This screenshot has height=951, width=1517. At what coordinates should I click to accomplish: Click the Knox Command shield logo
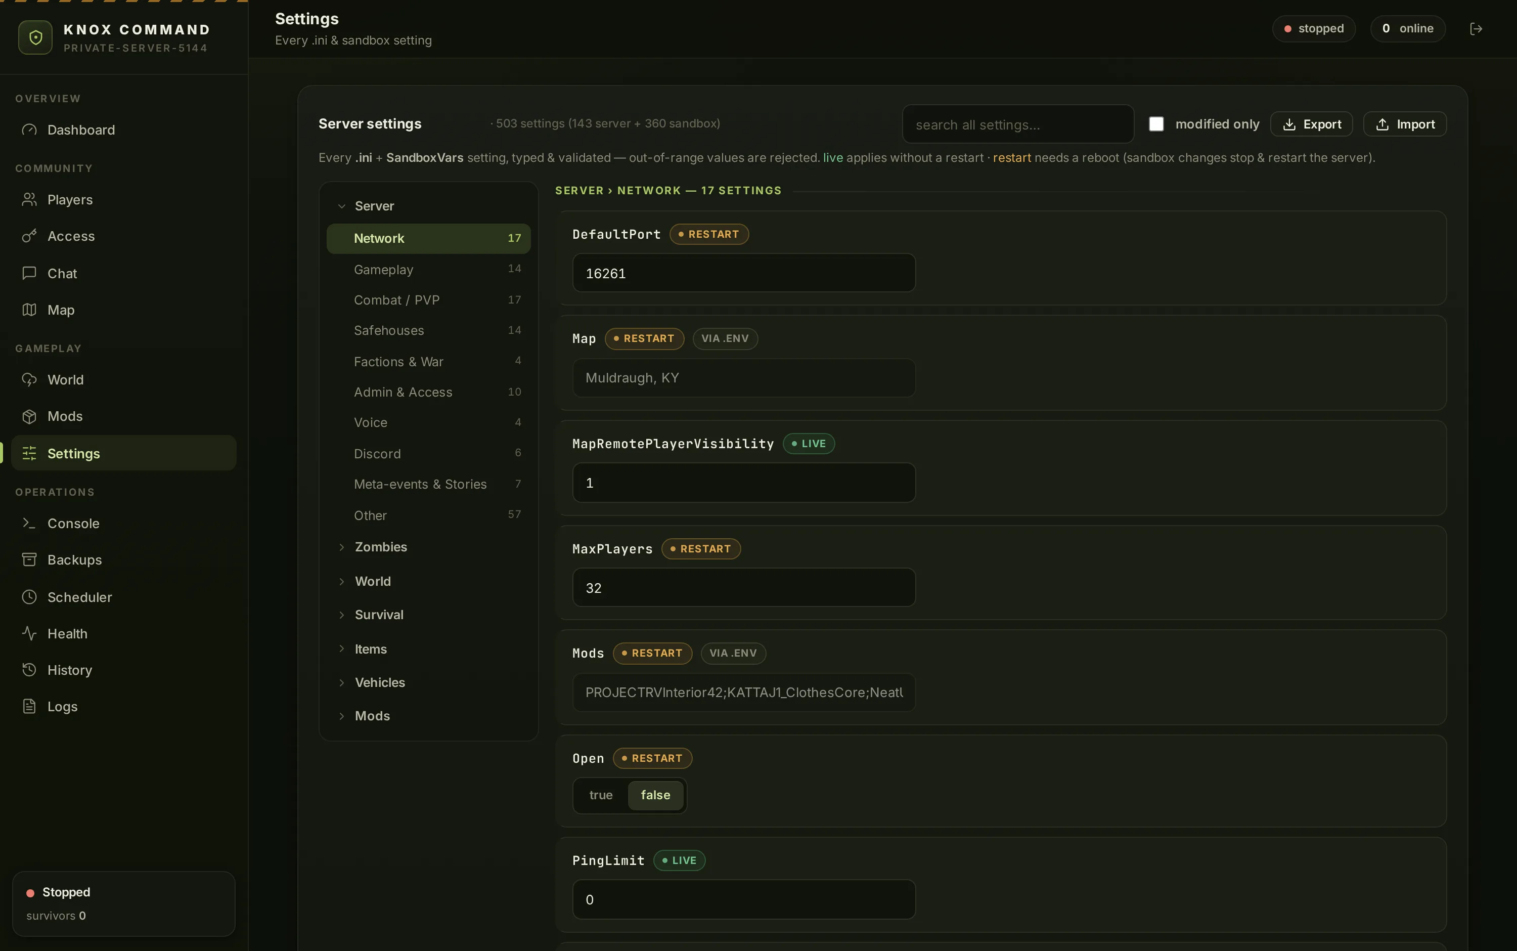pyautogui.click(x=36, y=38)
